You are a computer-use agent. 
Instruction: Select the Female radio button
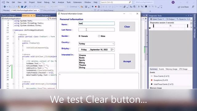click(79, 36)
